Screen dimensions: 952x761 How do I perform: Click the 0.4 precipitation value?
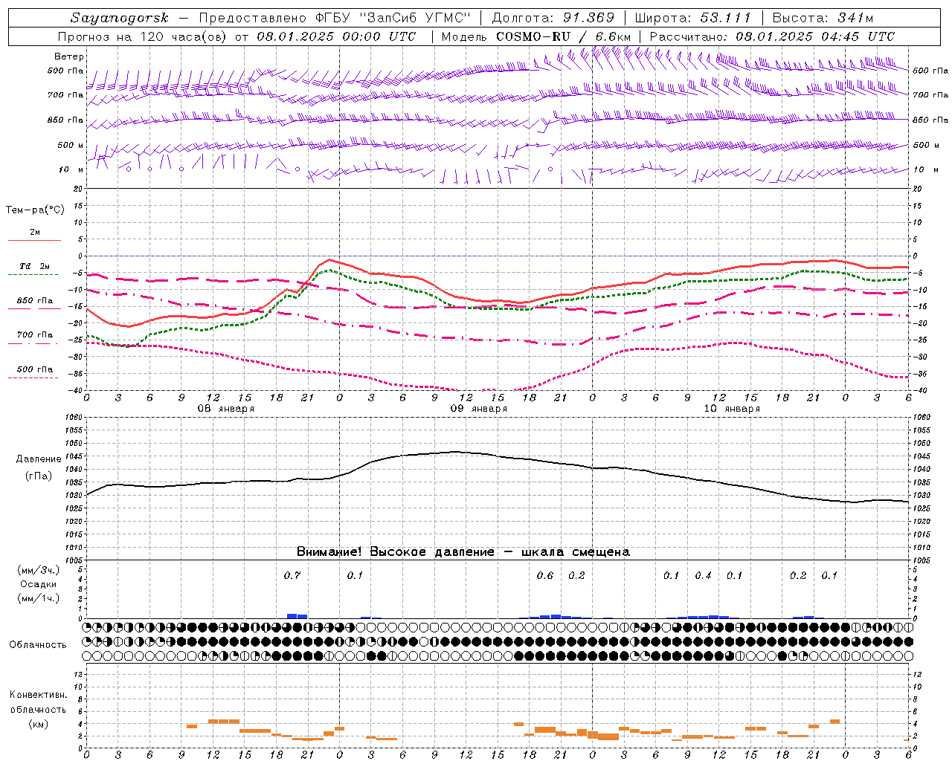(x=703, y=575)
